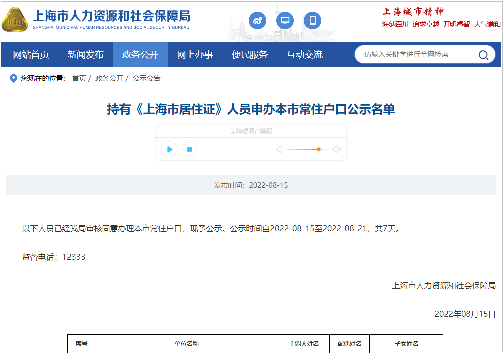Image resolution: width=504 pixels, height=353 pixels.
Task: Click the 政务公开 breadcrumb link
Action: (x=109, y=78)
